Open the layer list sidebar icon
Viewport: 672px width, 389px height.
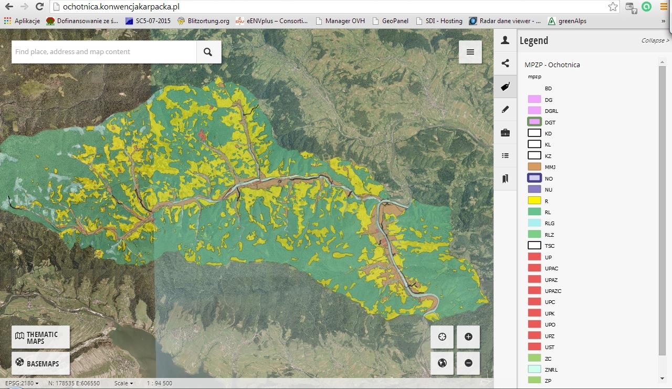(x=505, y=156)
